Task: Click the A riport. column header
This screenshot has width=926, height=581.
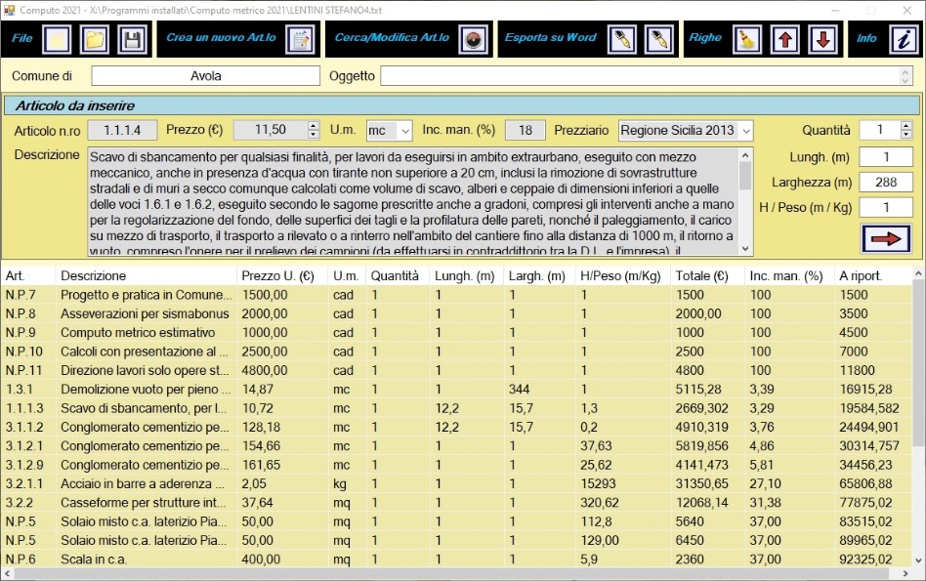Action: point(873,275)
